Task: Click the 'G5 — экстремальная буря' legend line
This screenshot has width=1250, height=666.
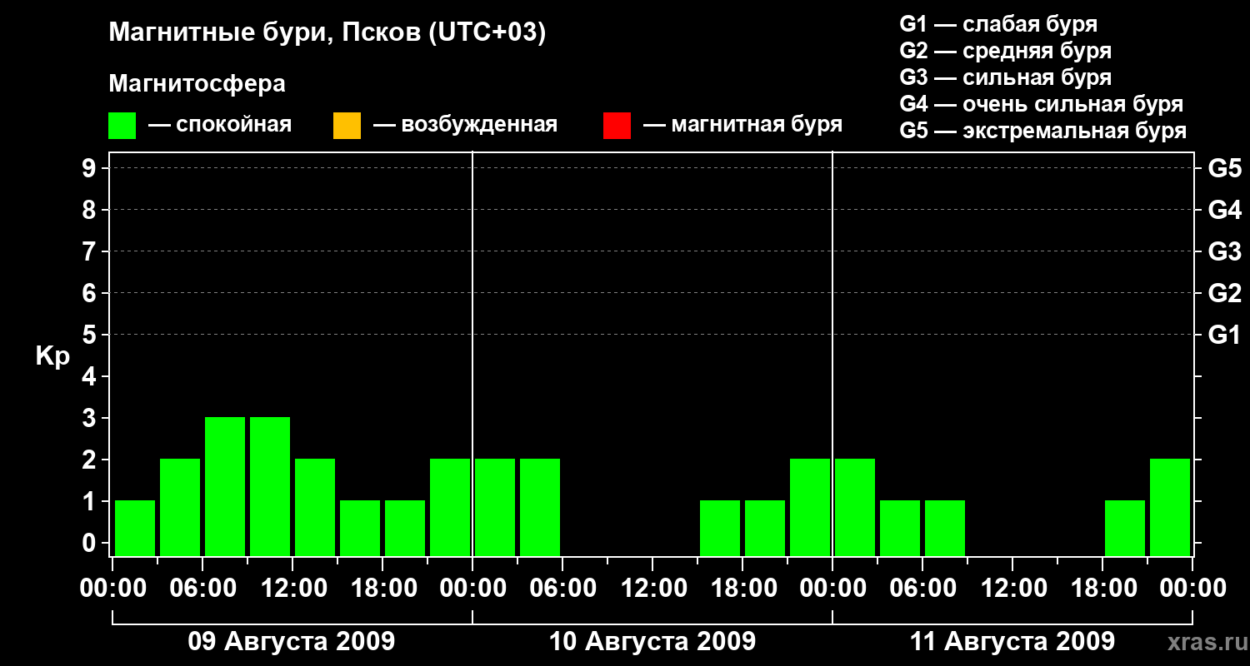Action: coord(1043,131)
